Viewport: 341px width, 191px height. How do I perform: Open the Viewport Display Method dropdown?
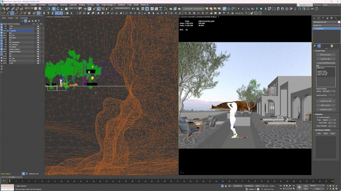(329, 91)
